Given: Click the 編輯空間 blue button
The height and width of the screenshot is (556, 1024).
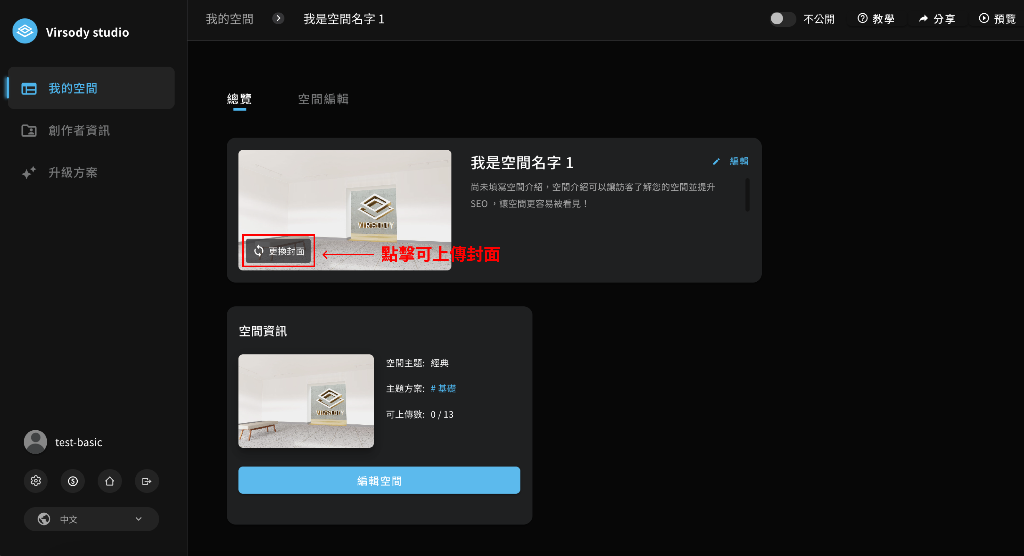Looking at the screenshot, I should point(379,481).
